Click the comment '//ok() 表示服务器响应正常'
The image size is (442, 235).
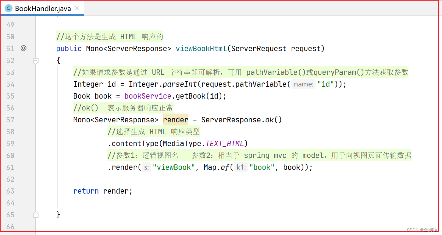tap(123, 108)
